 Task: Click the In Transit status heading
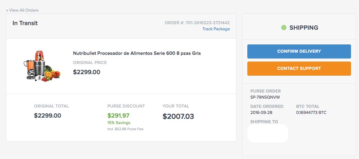click(x=25, y=23)
